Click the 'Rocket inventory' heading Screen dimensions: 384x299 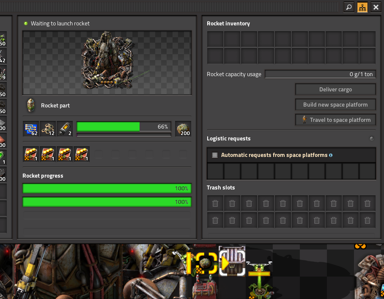click(x=228, y=24)
